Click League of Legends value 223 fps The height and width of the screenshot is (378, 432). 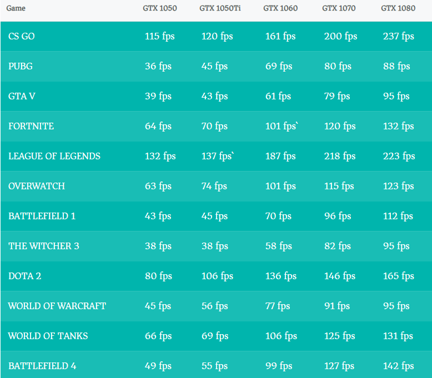(x=399, y=157)
